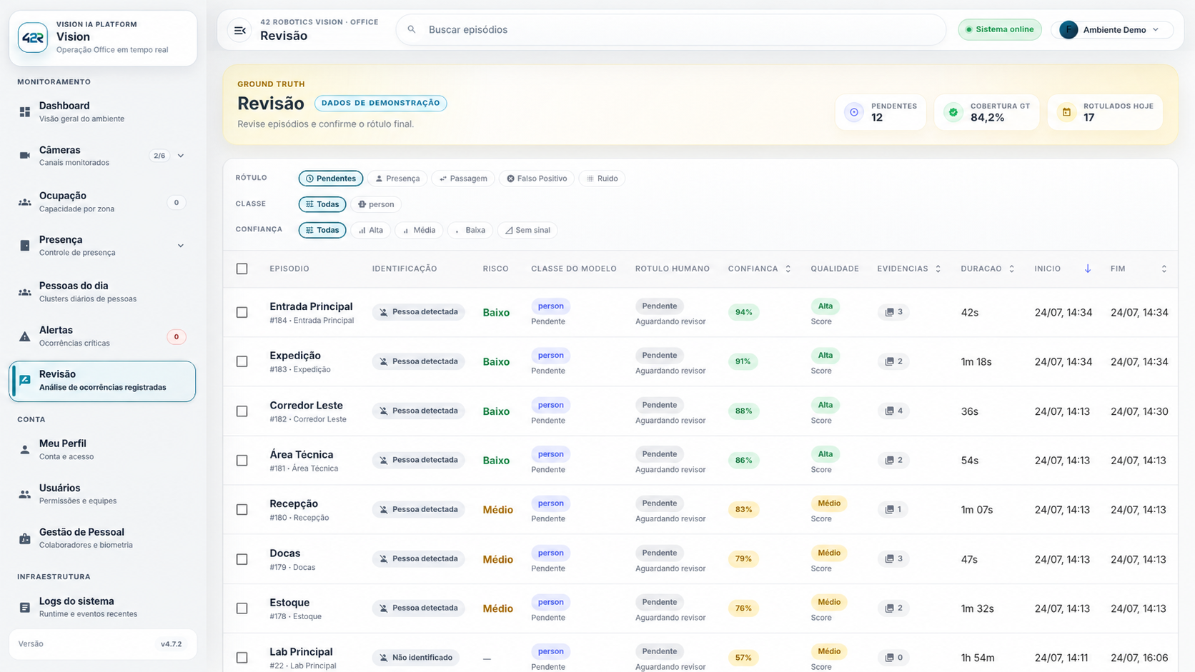Image resolution: width=1195 pixels, height=672 pixels.
Task: Open the Dashboard grid icon
Action: [25, 112]
